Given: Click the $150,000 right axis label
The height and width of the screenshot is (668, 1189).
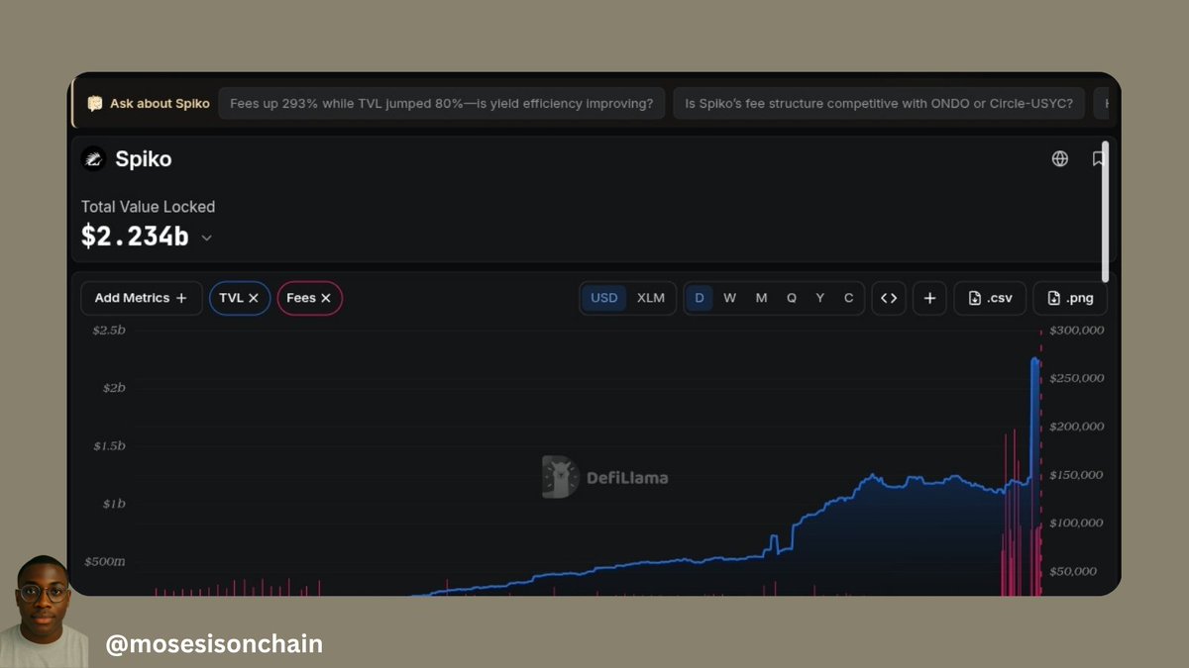Looking at the screenshot, I should 1075,475.
